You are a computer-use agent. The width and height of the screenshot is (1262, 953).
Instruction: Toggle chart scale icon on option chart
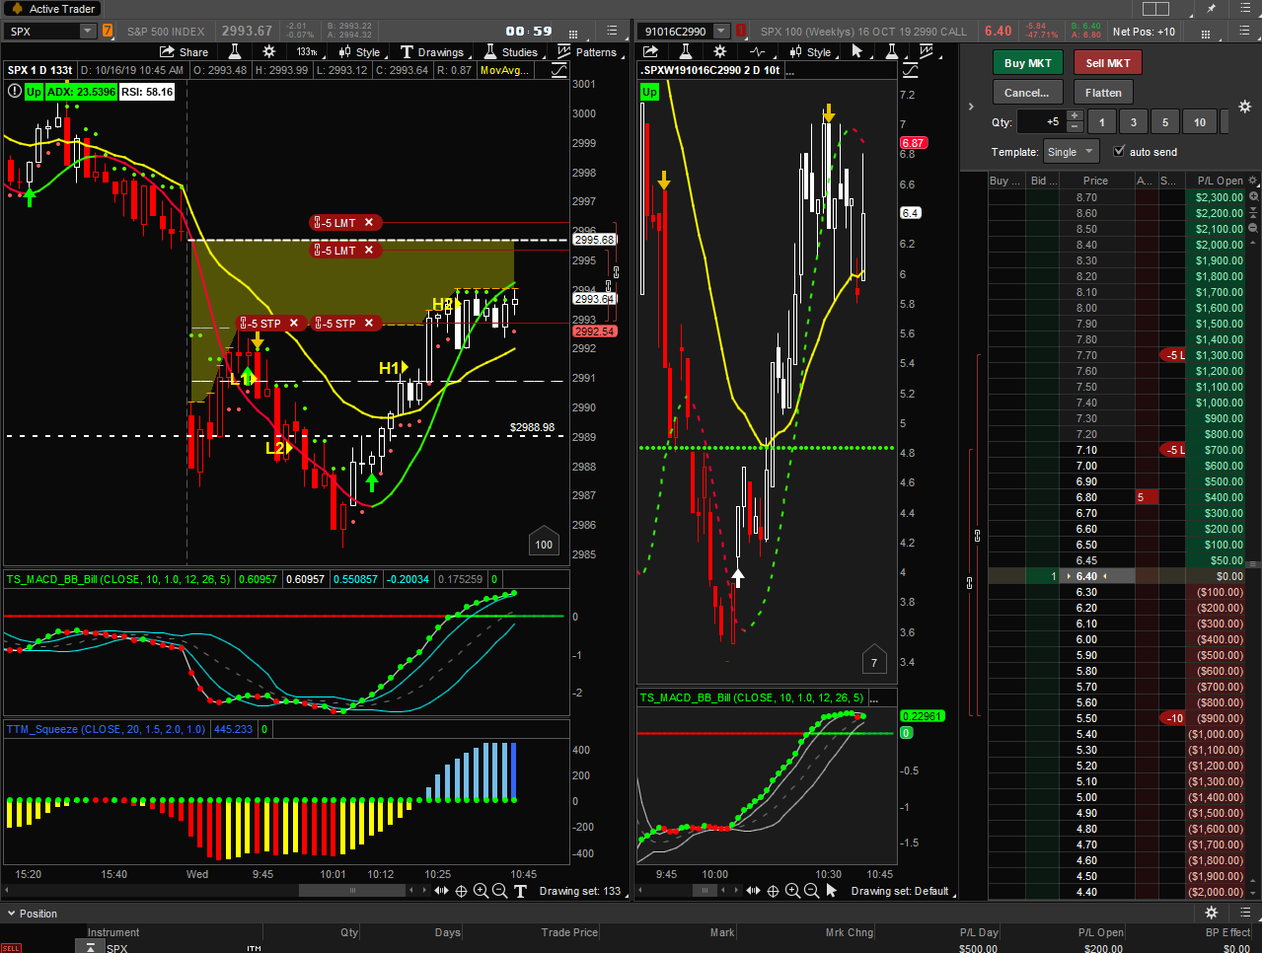910,70
